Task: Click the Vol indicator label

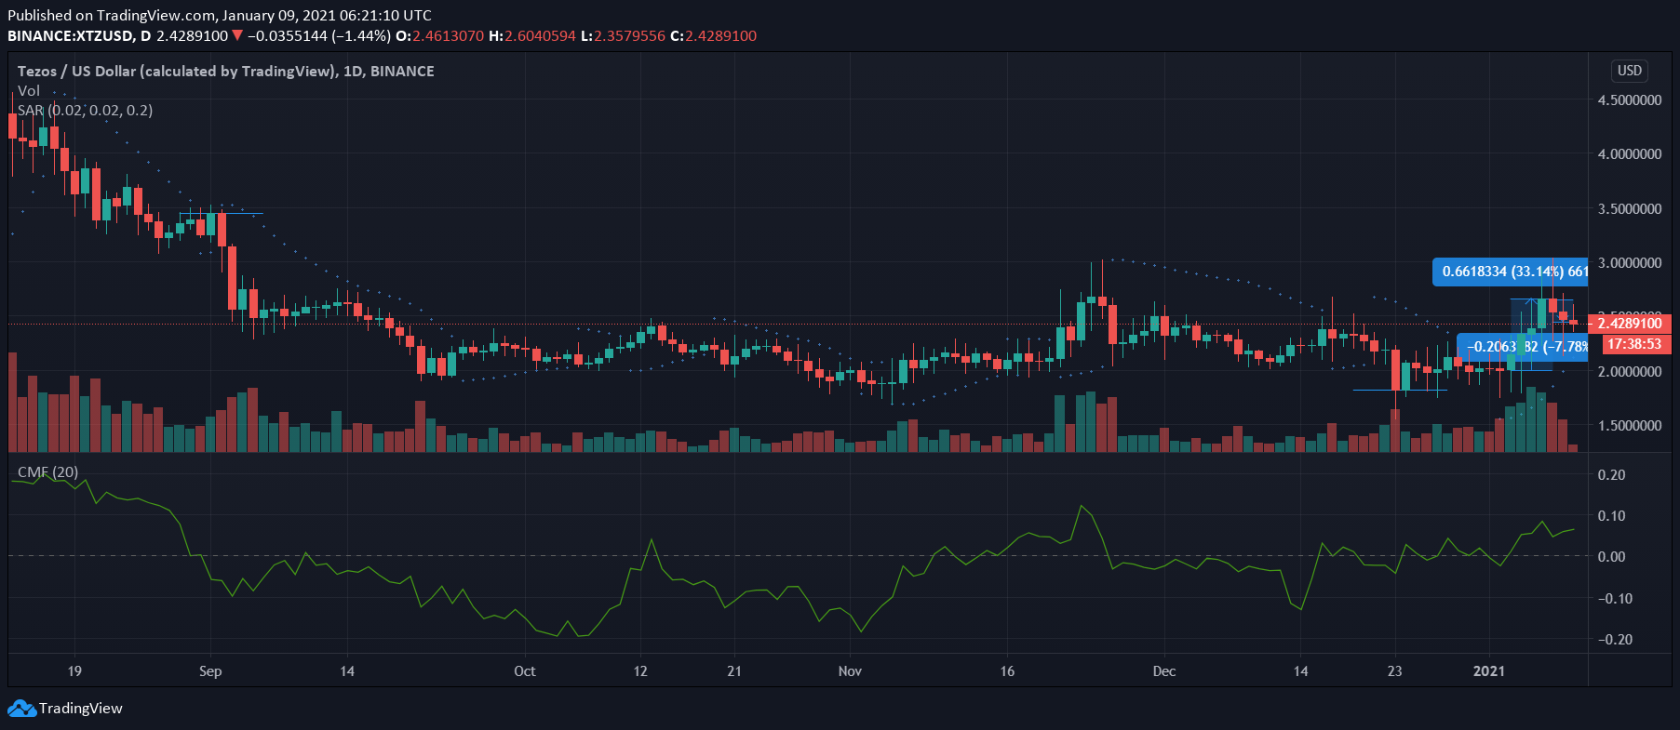Action: 29,90
